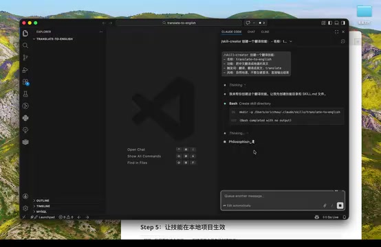Open the Explorer view in the activity bar

coord(25,33)
